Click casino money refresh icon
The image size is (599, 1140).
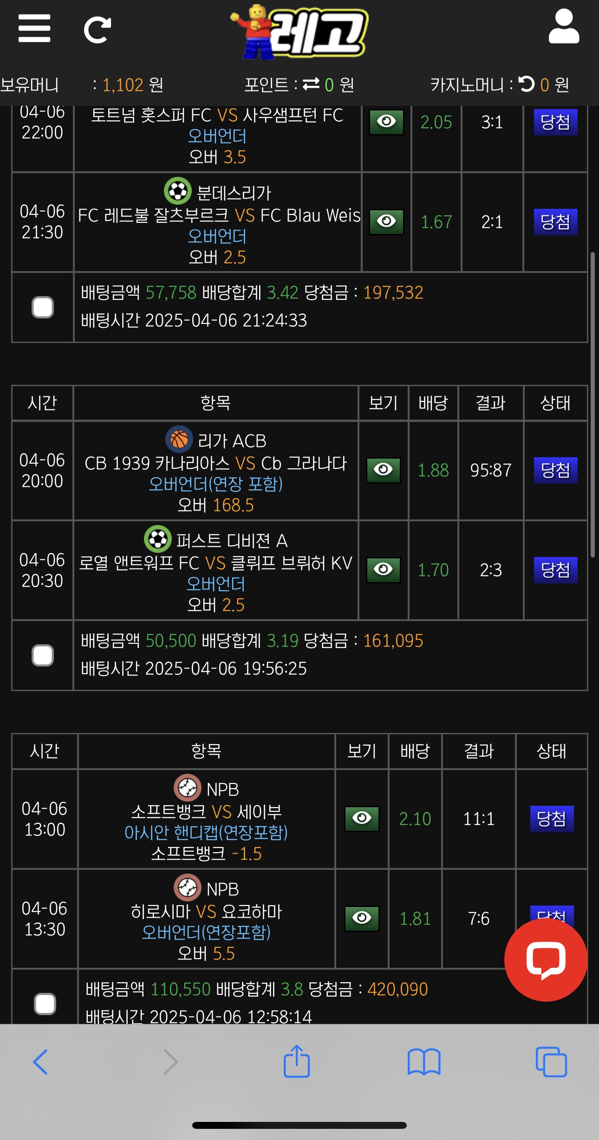click(x=527, y=84)
